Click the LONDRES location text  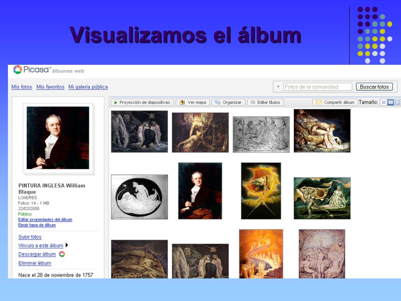[x=28, y=198]
